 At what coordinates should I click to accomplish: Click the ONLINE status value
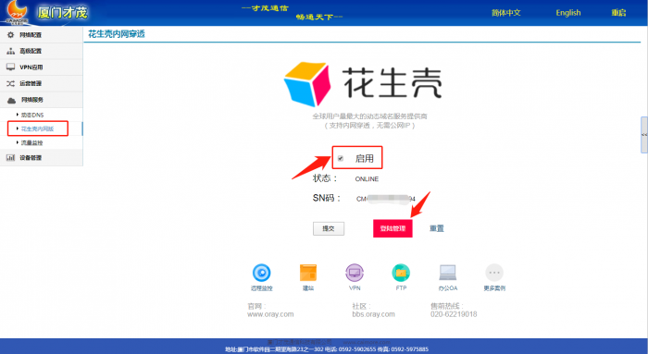click(367, 179)
